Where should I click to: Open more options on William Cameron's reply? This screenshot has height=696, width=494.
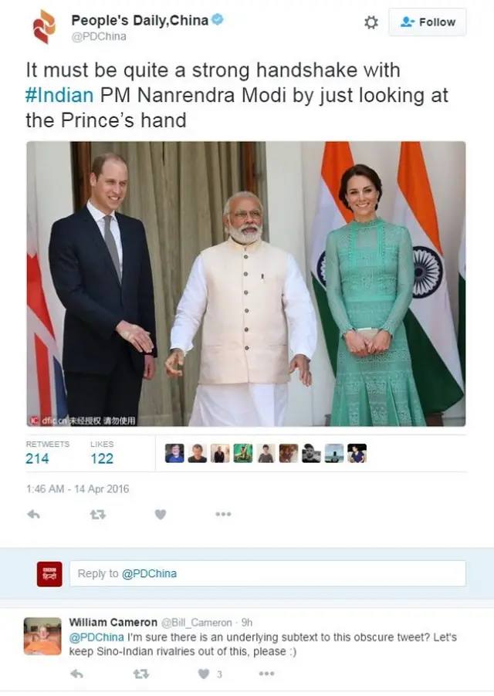[x=266, y=674]
